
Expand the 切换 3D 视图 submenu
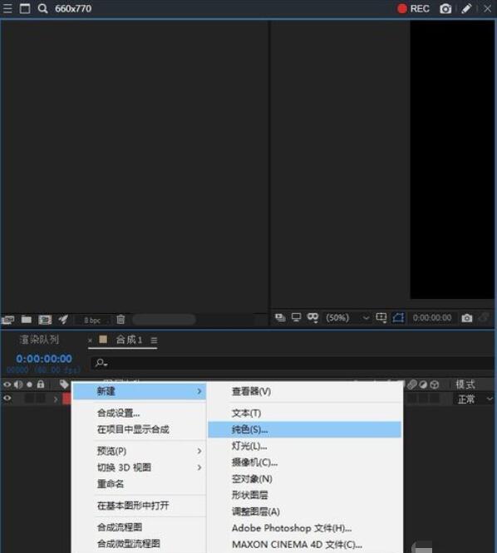(140, 467)
